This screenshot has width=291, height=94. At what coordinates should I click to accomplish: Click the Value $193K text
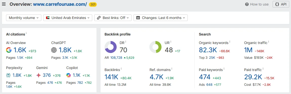(x=254, y=58)
